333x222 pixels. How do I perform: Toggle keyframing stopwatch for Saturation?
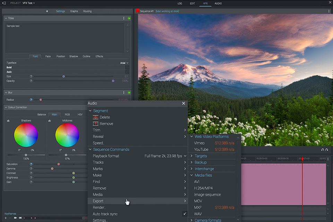31,164
